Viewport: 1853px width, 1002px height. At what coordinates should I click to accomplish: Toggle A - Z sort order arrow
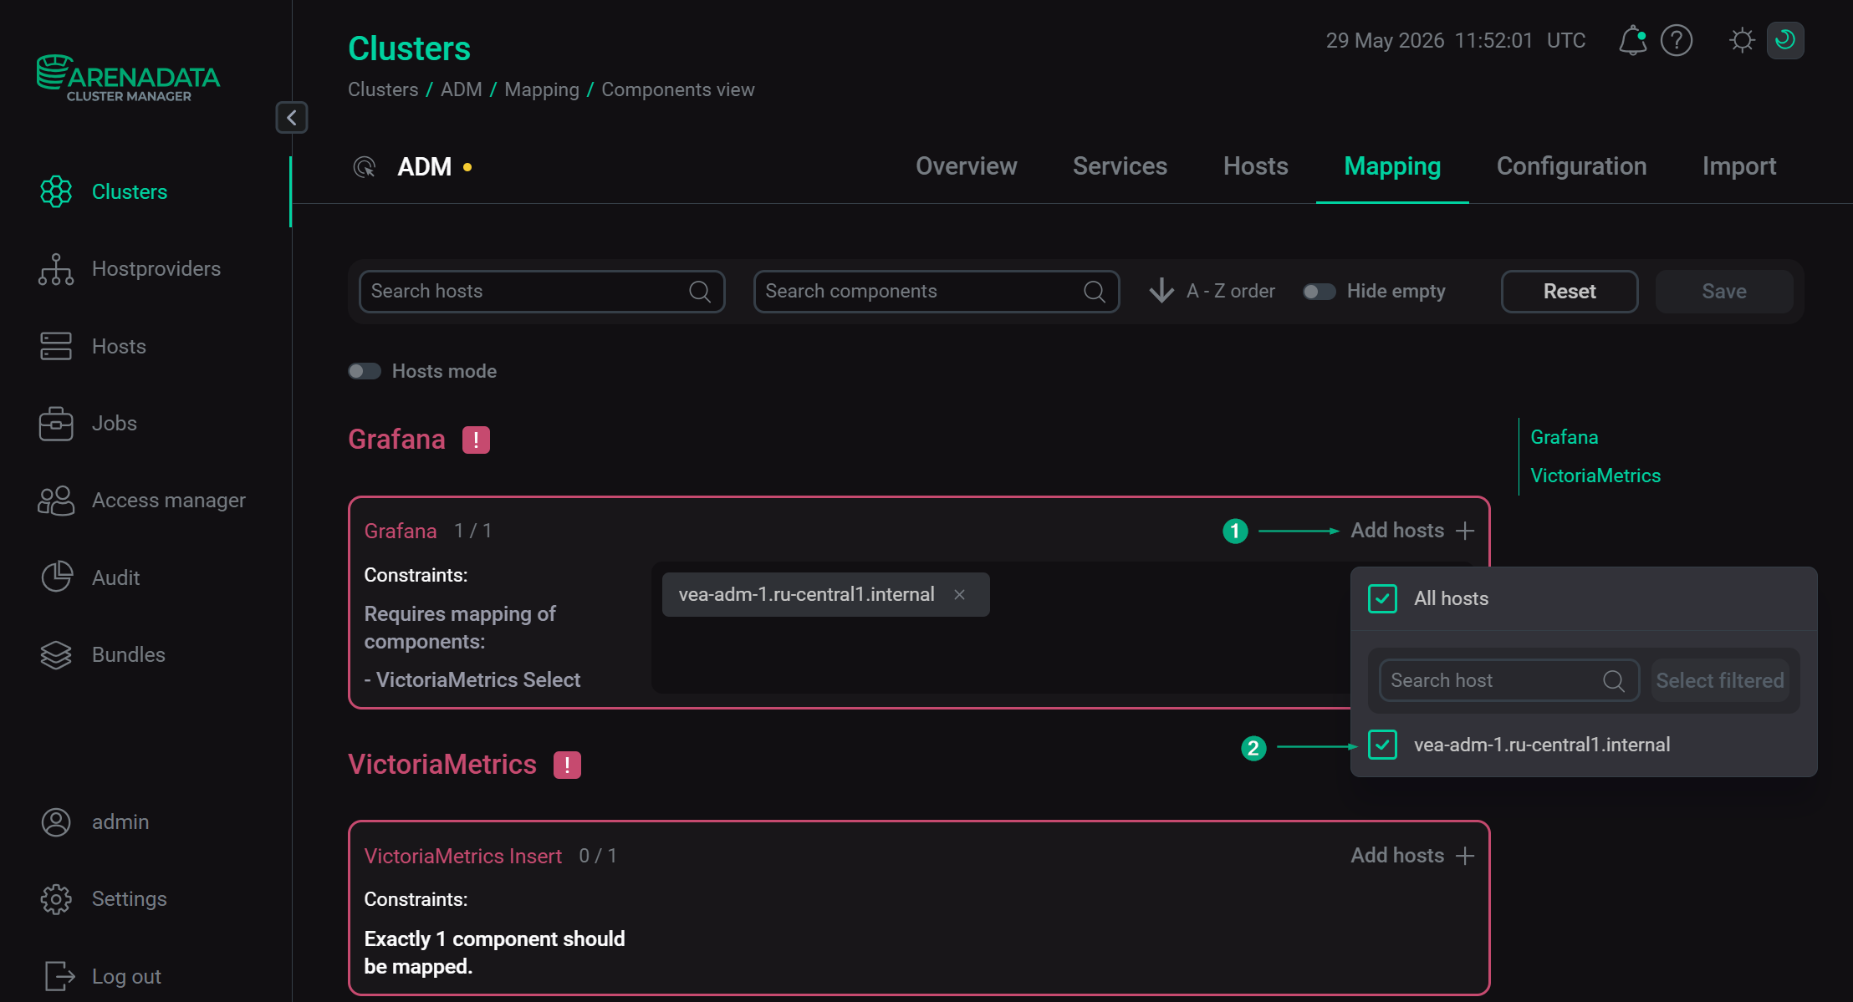coord(1161,291)
